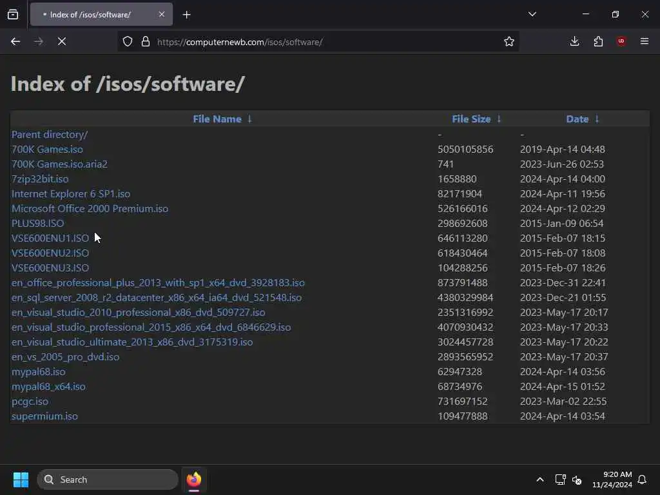Open the Windows Start menu
Image resolution: width=660 pixels, height=495 pixels.
[x=21, y=480]
